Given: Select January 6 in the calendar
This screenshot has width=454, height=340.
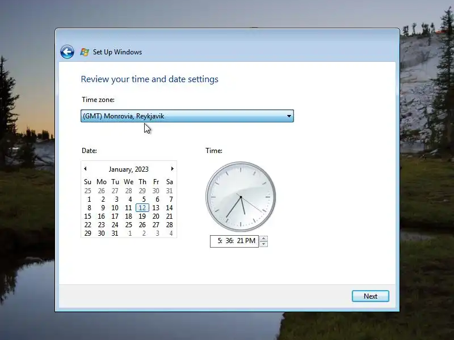Looking at the screenshot, I should [158, 199].
